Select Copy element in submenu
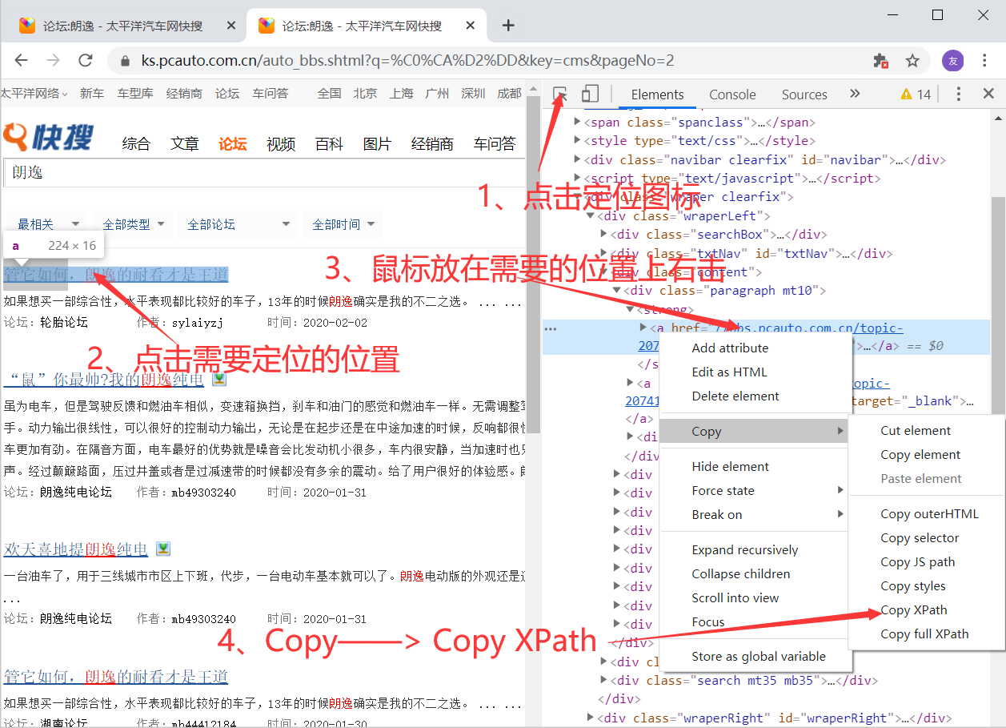This screenshot has height=728, width=1006. pyautogui.click(x=920, y=454)
